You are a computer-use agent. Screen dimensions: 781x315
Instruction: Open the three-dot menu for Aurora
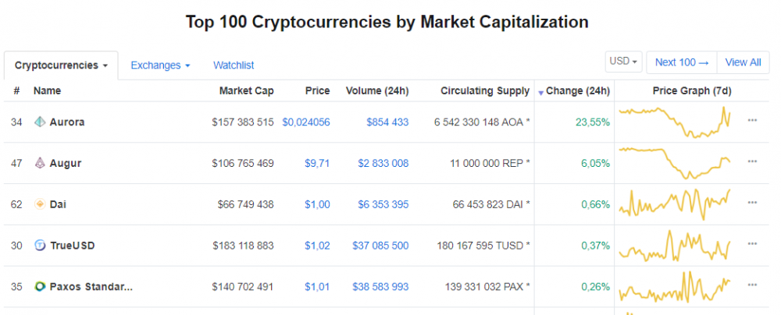tap(752, 120)
